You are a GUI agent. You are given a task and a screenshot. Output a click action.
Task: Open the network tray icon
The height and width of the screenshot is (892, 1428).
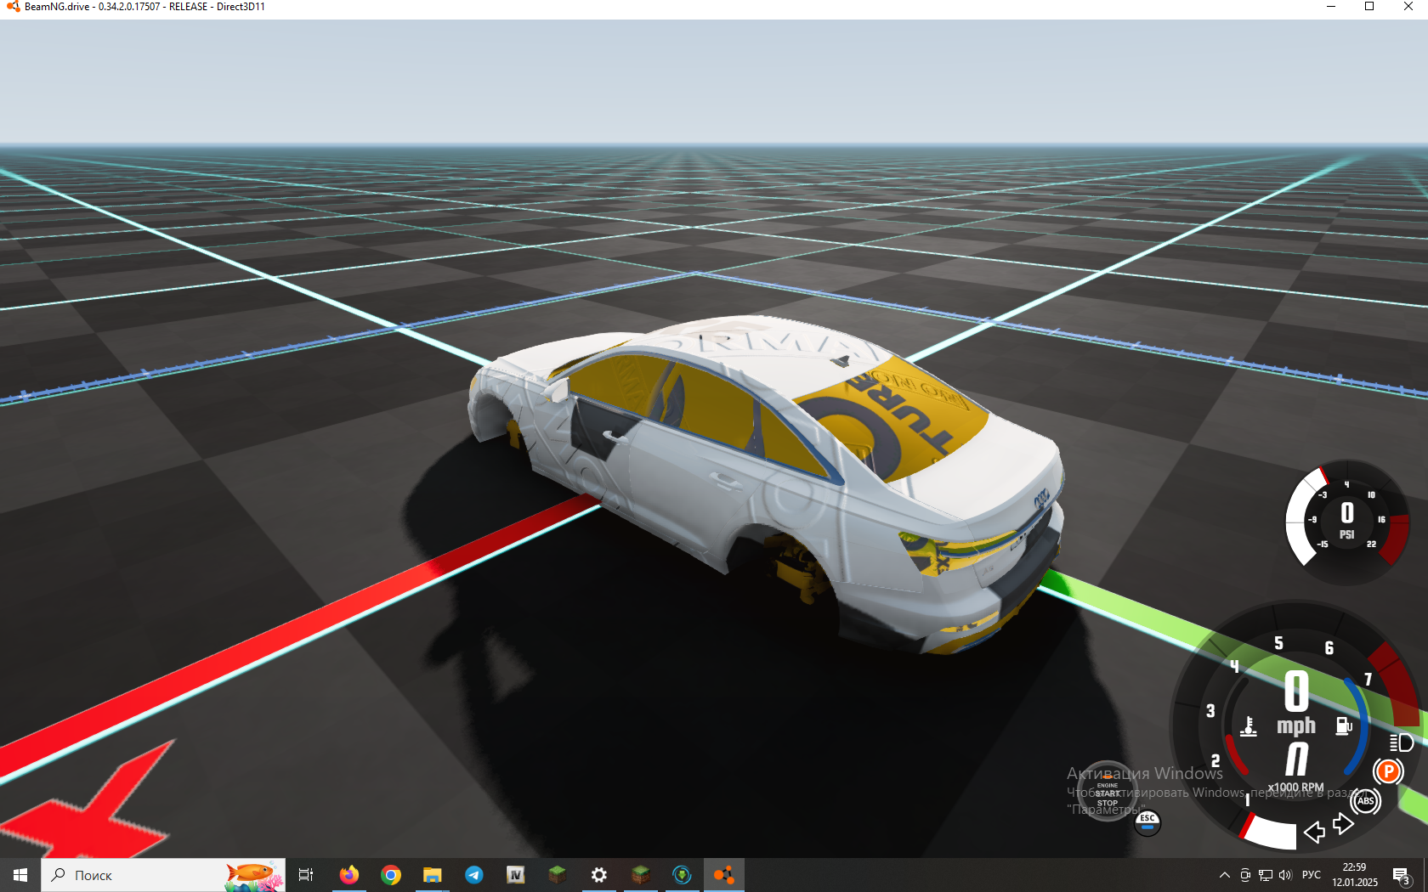(x=1266, y=875)
